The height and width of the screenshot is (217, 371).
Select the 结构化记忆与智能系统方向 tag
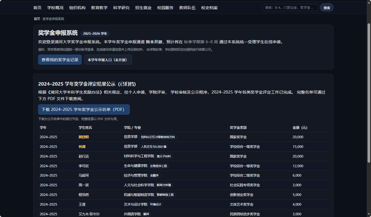(x=158, y=137)
